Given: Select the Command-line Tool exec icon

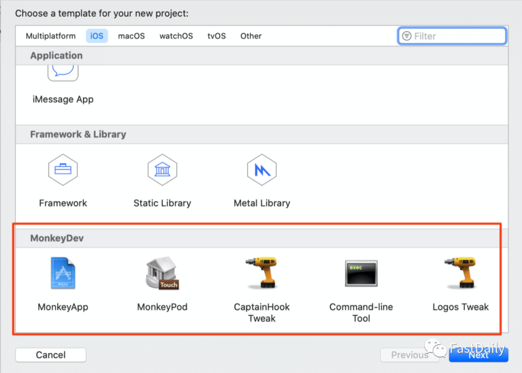Looking at the screenshot, I should pos(361,273).
